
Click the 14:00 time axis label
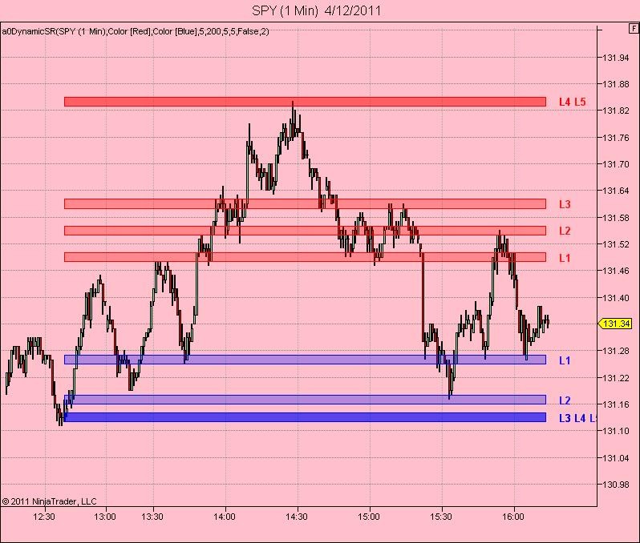click(225, 517)
